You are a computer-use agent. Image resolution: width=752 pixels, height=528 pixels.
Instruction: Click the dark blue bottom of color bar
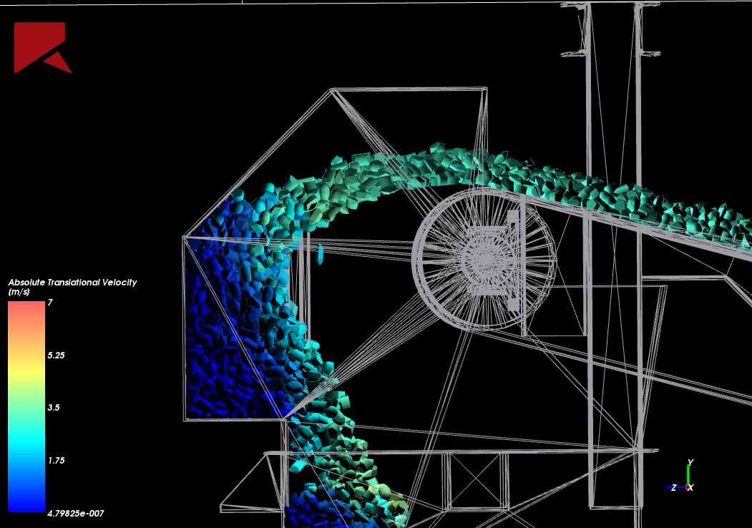[x=26, y=501]
